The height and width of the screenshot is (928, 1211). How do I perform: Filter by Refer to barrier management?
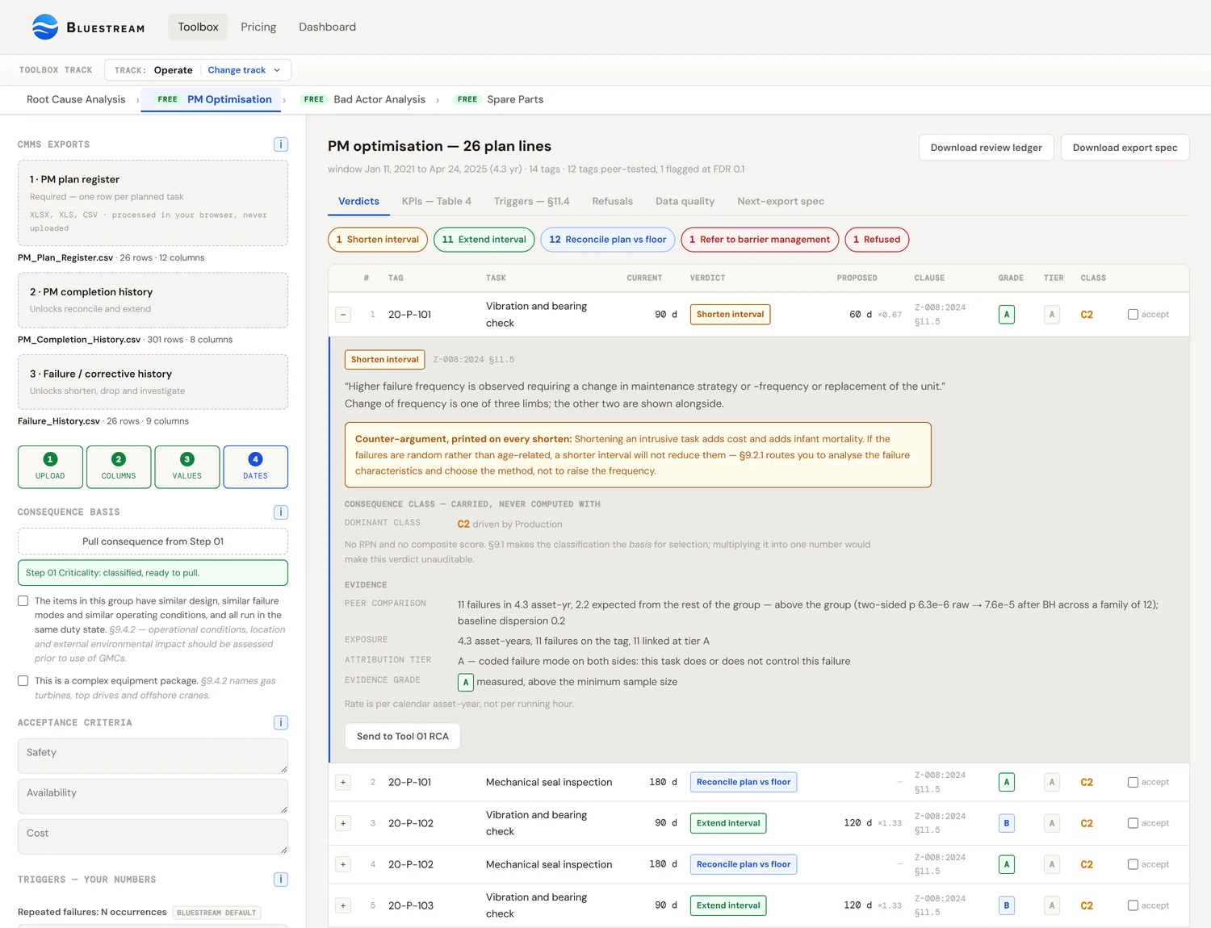760,240
